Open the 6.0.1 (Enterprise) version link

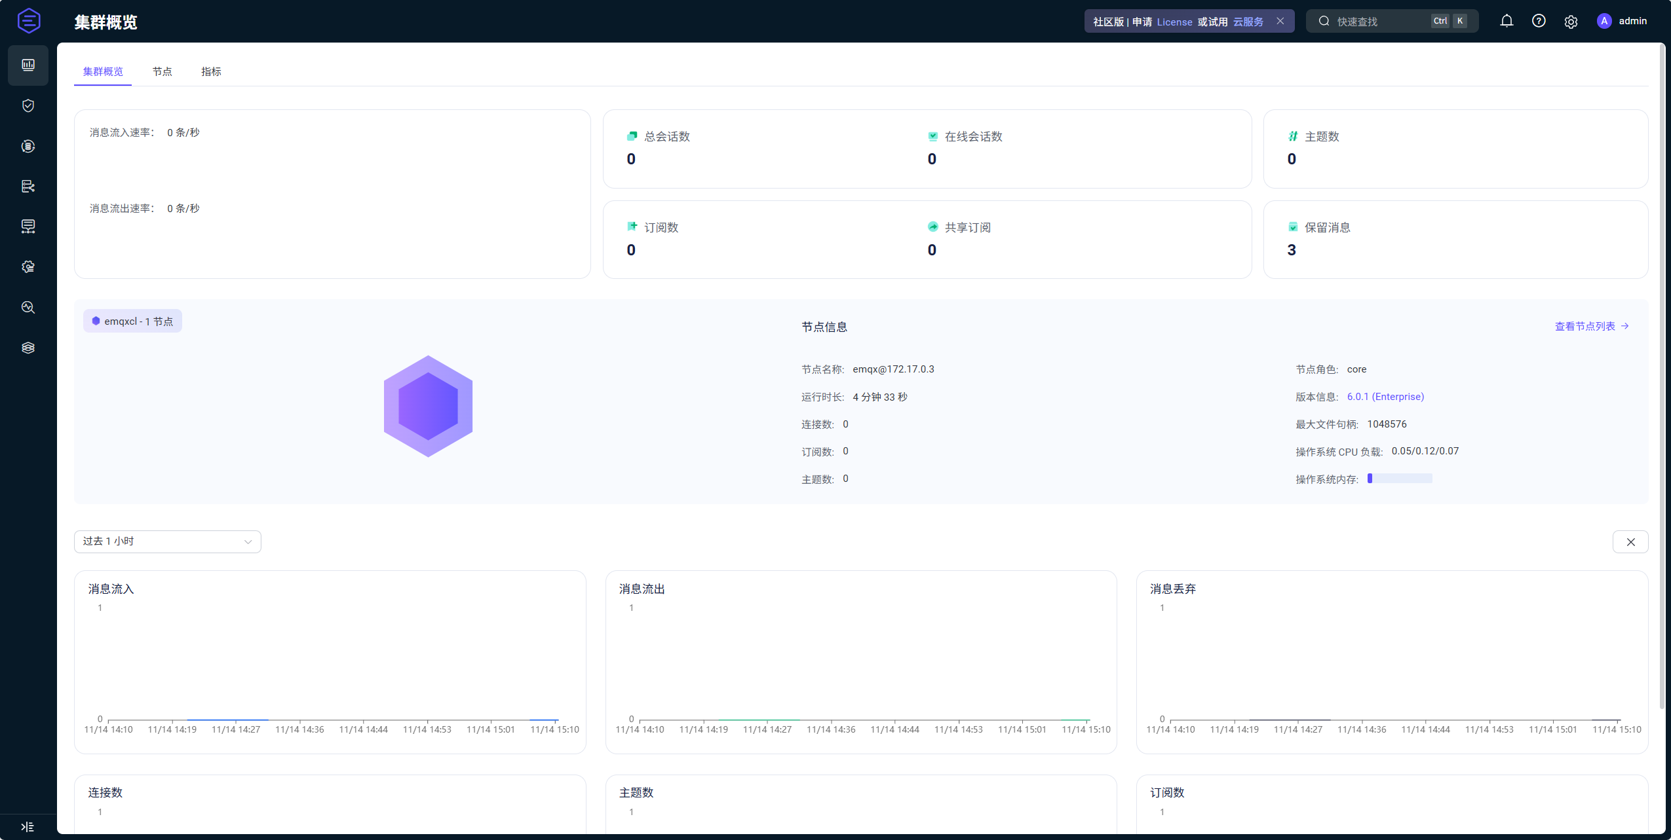click(x=1385, y=397)
